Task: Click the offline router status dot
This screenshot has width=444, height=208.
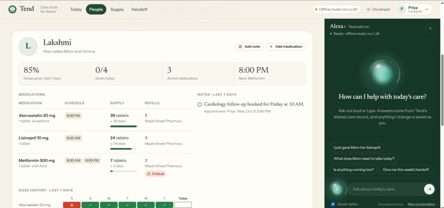Action: coord(316,9)
